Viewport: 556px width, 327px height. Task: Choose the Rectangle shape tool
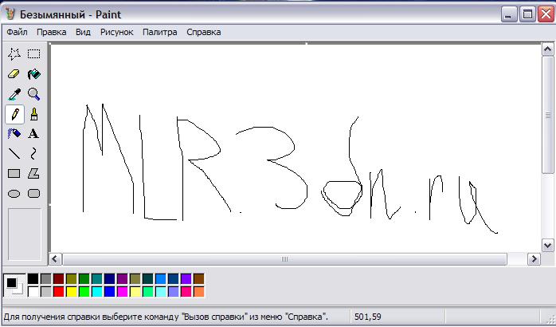14,174
